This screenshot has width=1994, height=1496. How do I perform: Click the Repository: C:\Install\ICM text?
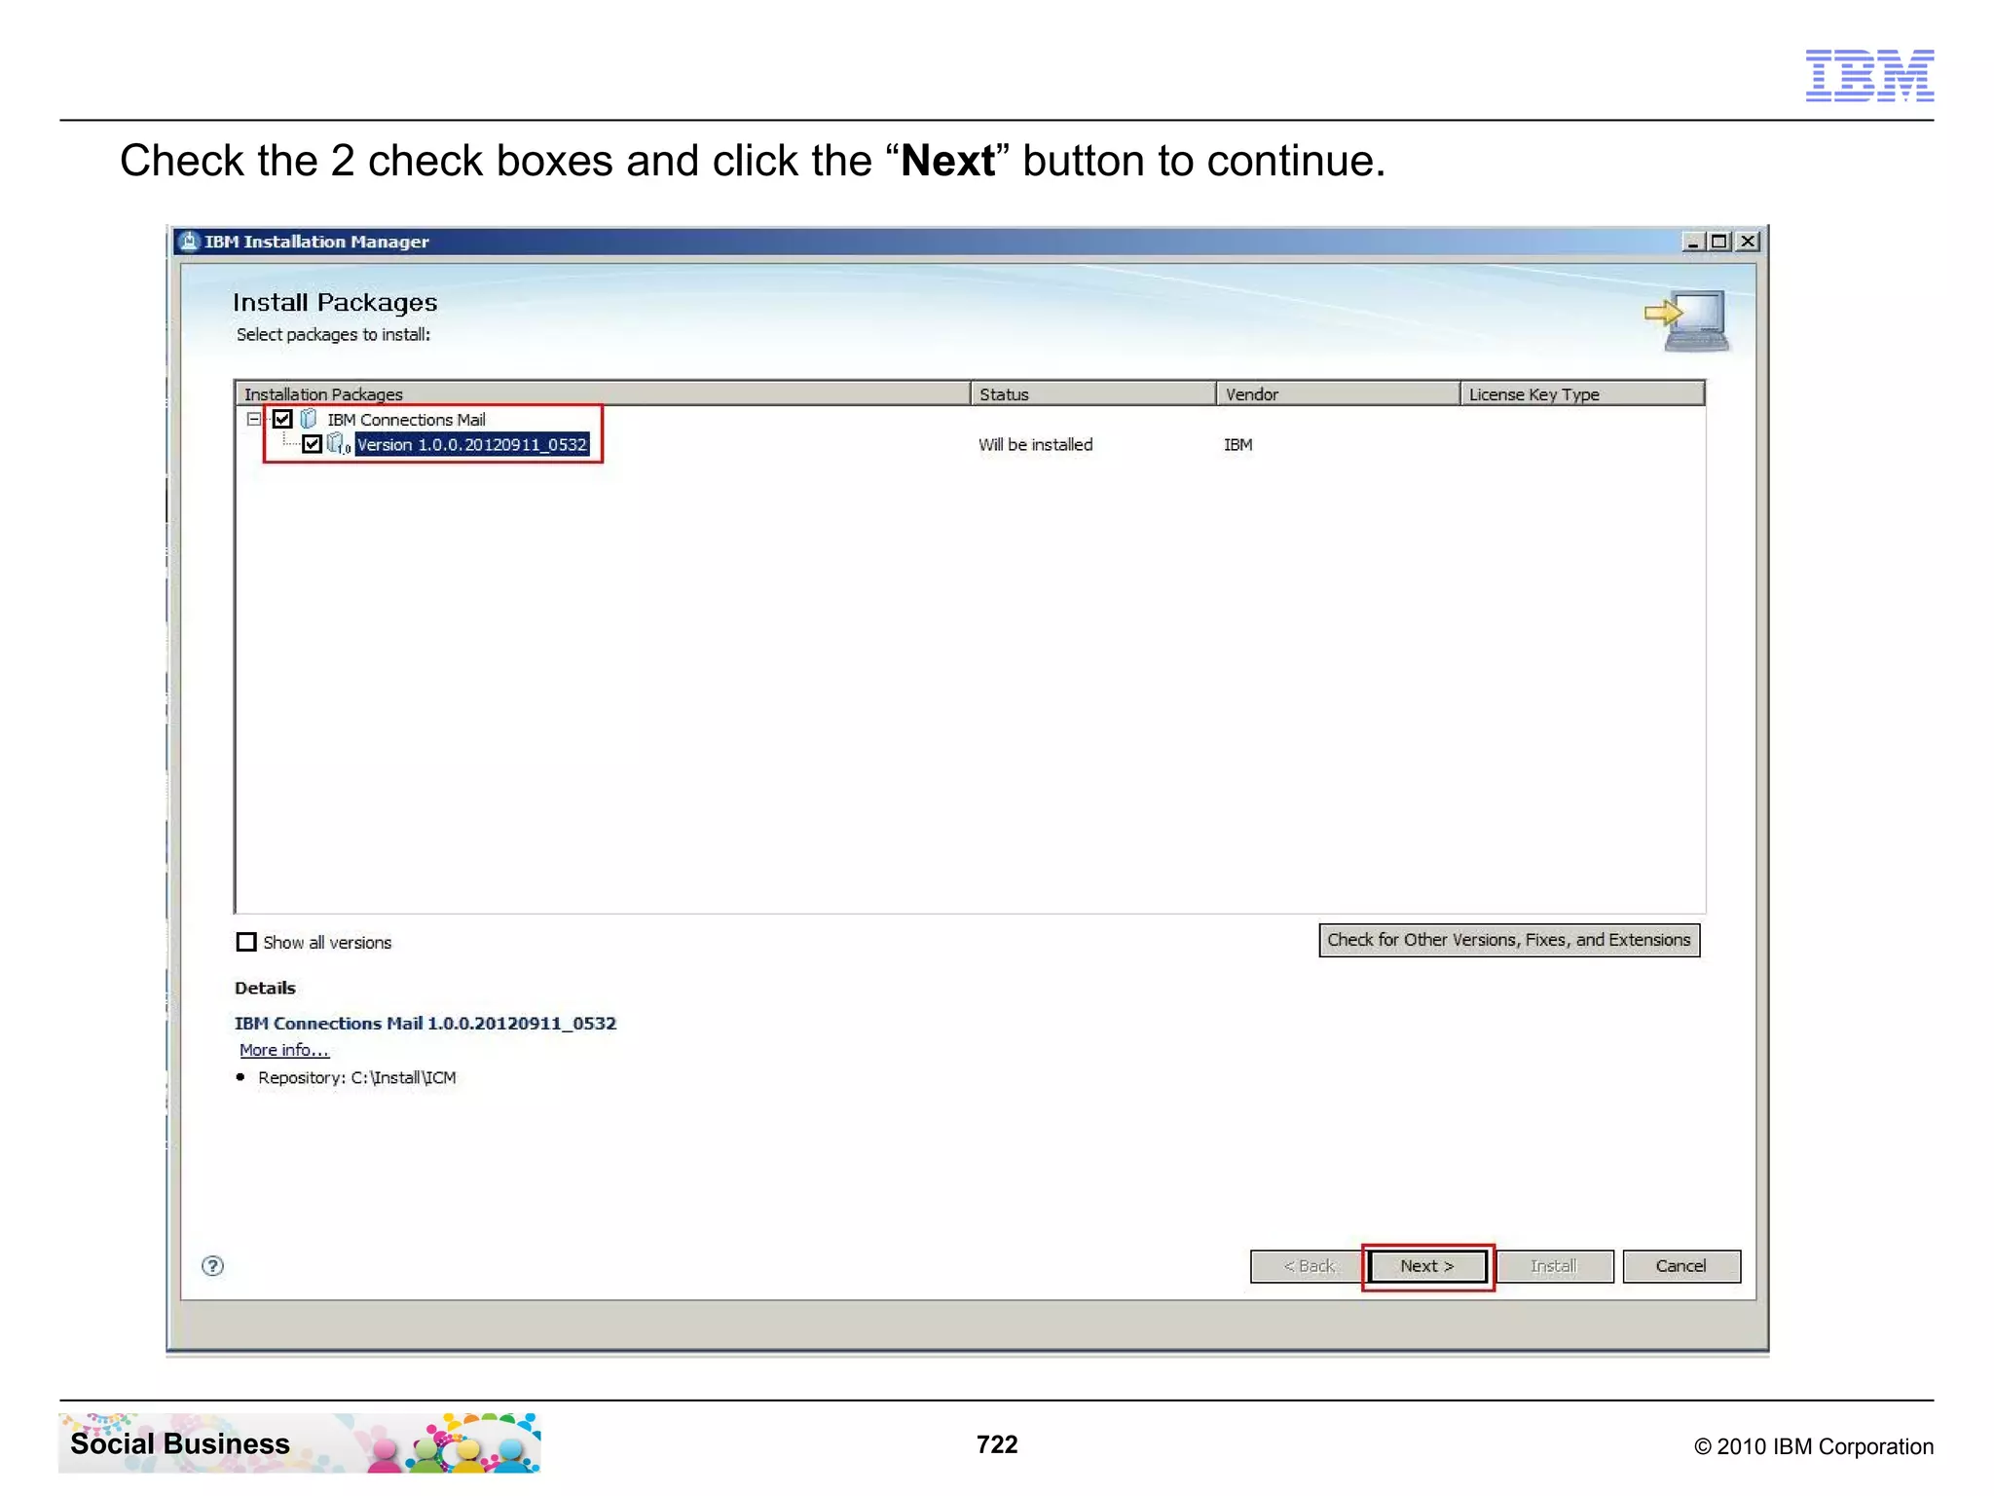[356, 1077]
